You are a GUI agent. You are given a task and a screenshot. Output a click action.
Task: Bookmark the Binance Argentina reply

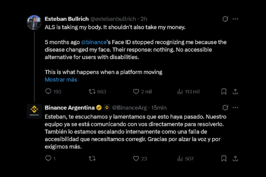tap(224, 158)
